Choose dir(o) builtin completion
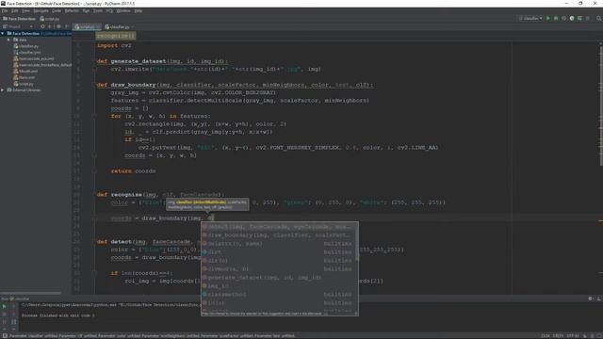The width and height of the screenshot is (603, 339). (280, 261)
